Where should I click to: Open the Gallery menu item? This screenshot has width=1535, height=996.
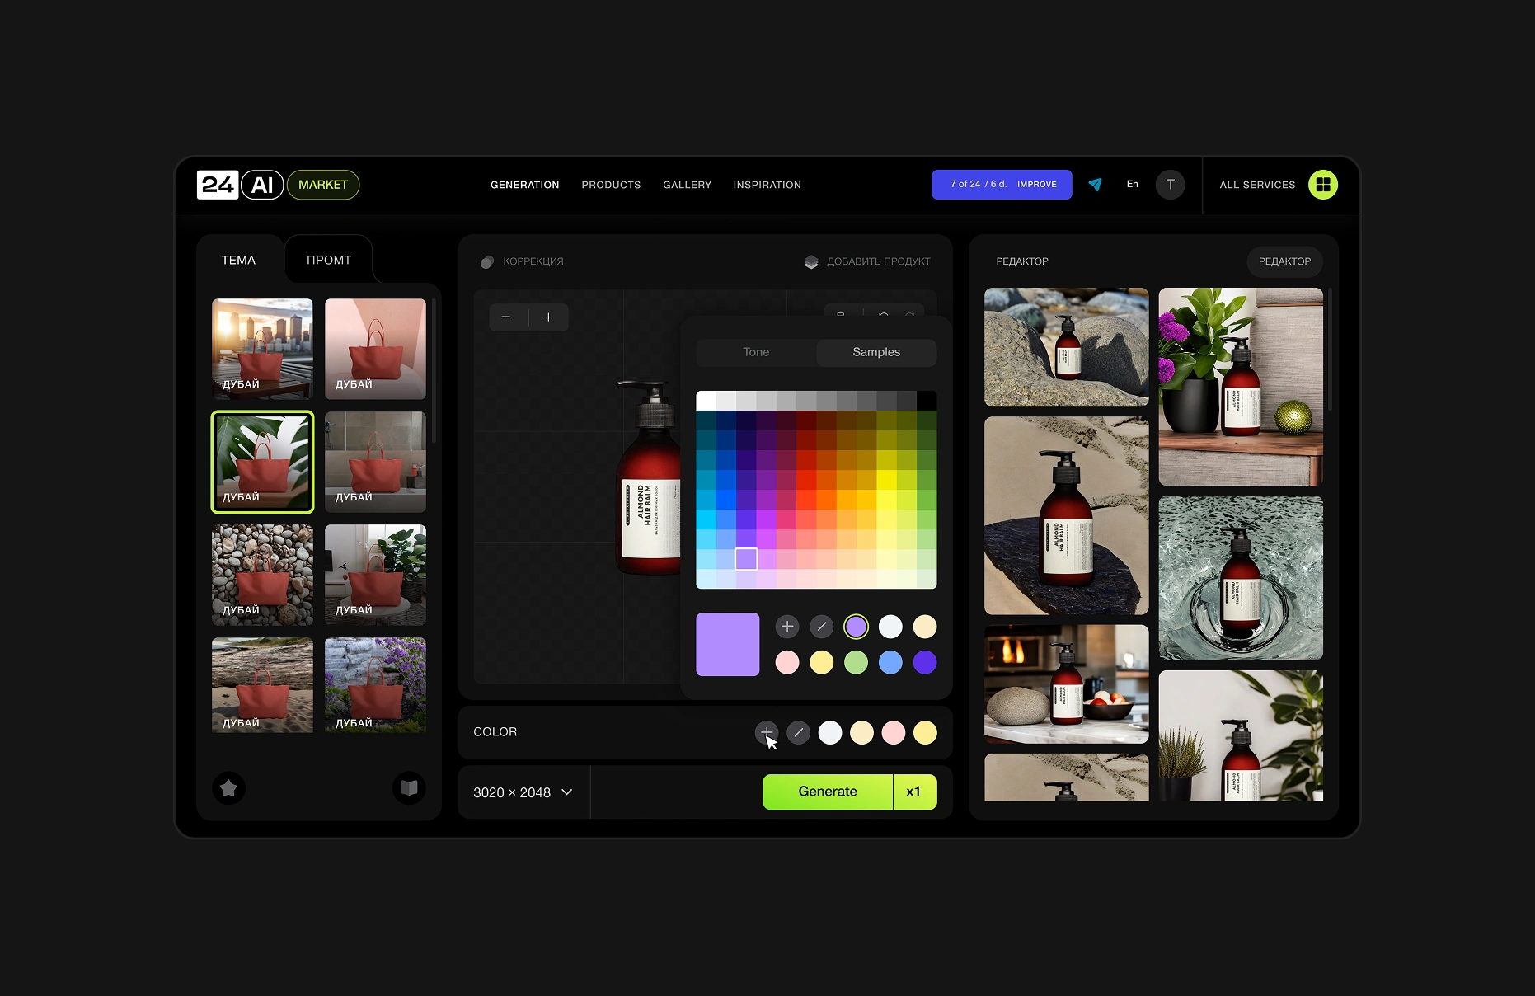click(x=687, y=185)
